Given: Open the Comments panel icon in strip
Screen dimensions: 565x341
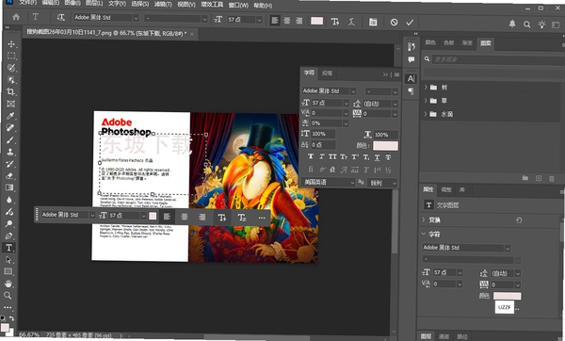Looking at the screenshot, I should click(412, 60).
